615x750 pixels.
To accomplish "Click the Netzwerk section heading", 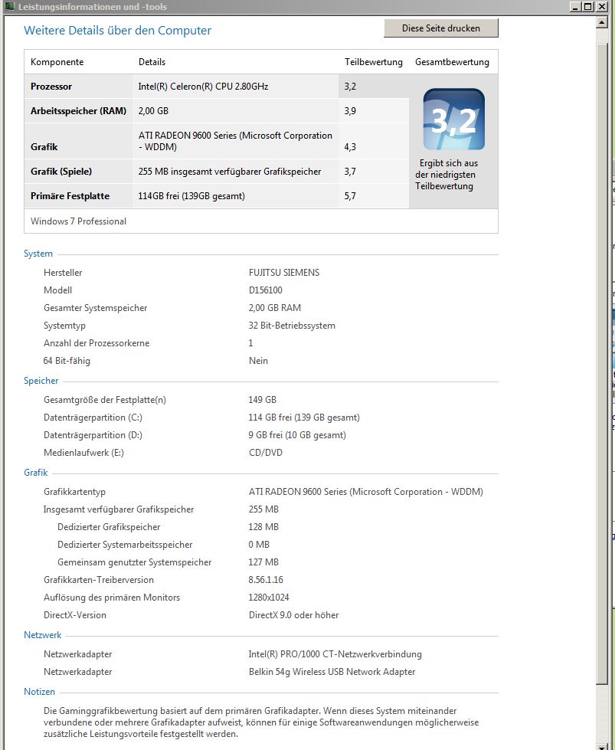I will (43, 635).
